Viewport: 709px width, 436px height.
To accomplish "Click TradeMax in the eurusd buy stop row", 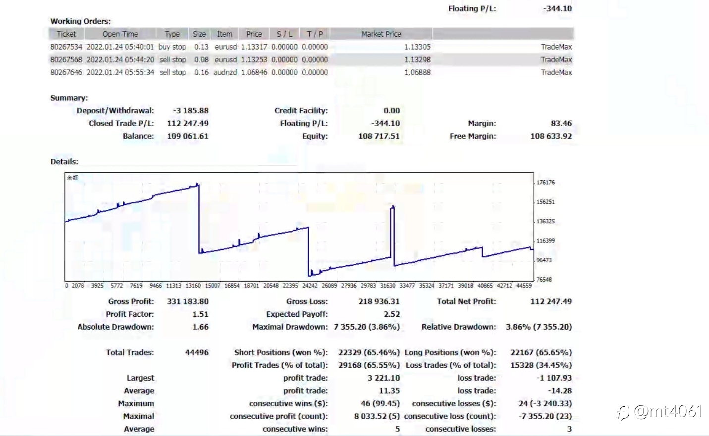I will [556, 47].
